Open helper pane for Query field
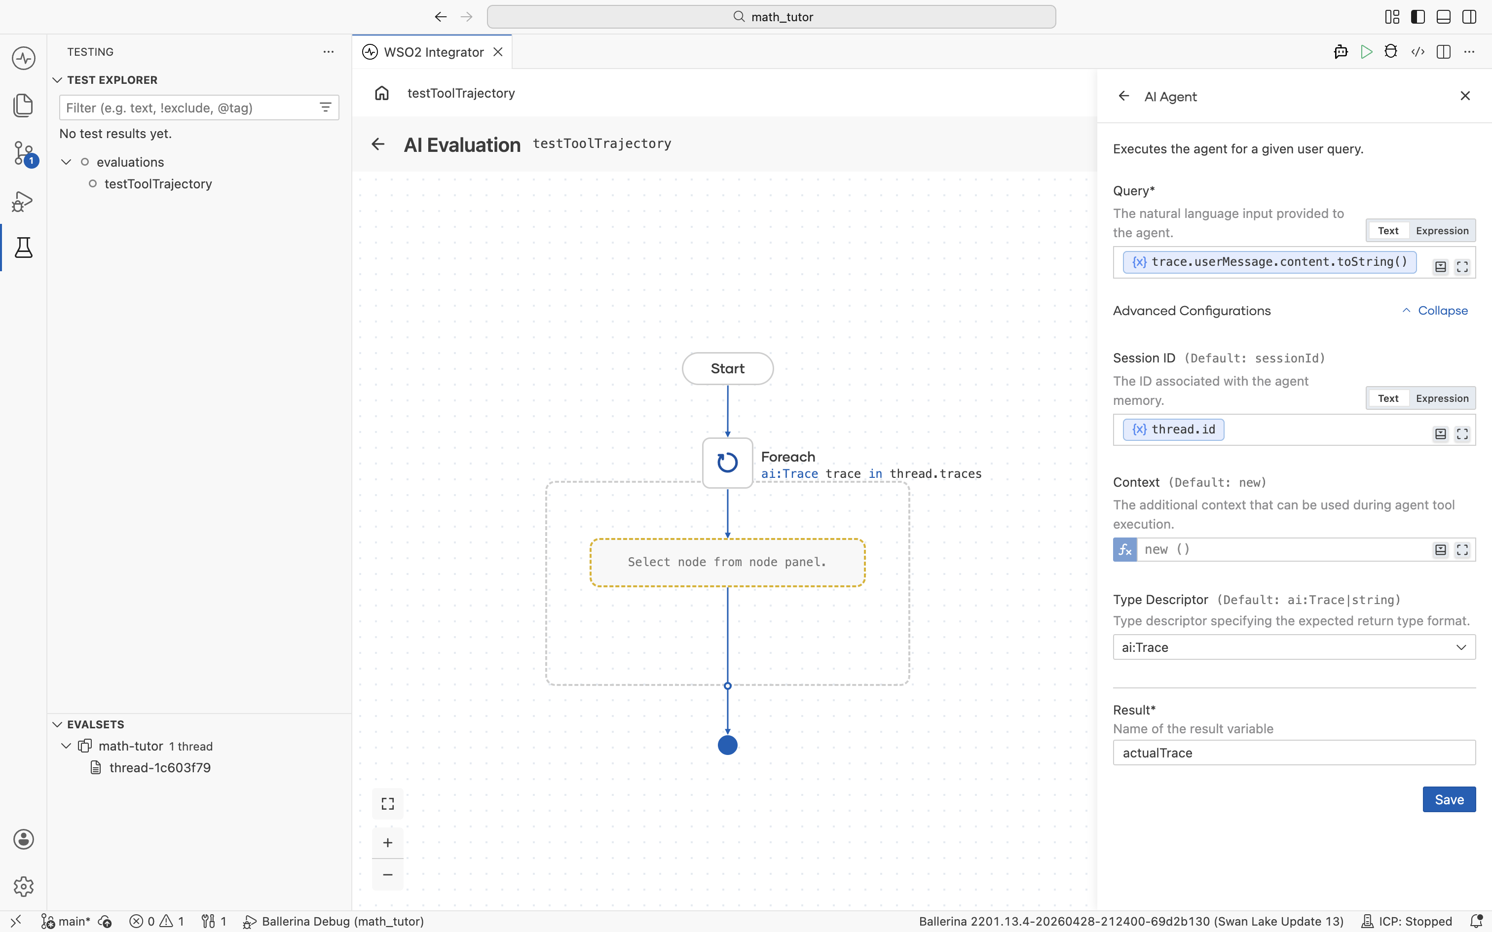The image size is (1492, 932). click(x=1440, y=267)
